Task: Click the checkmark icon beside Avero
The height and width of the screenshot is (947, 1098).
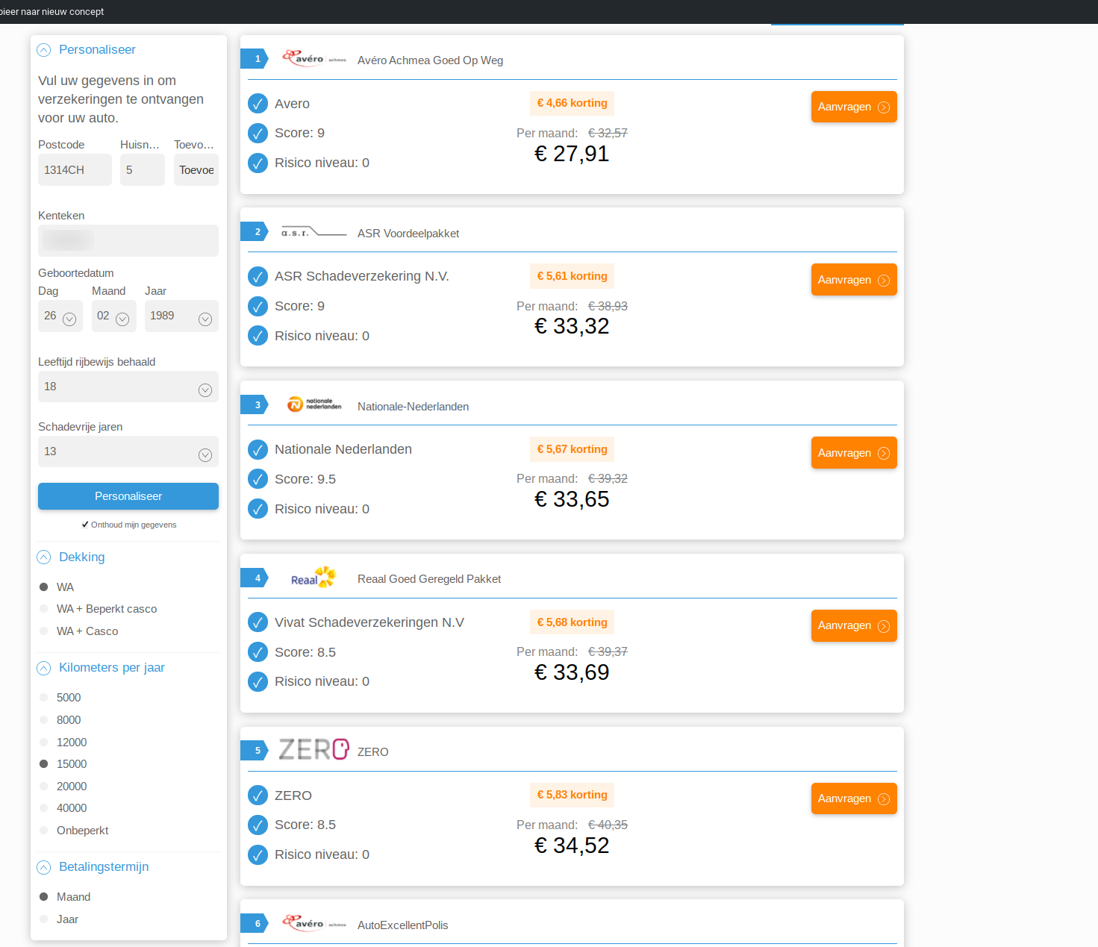Action: click(x=258, y=104)
